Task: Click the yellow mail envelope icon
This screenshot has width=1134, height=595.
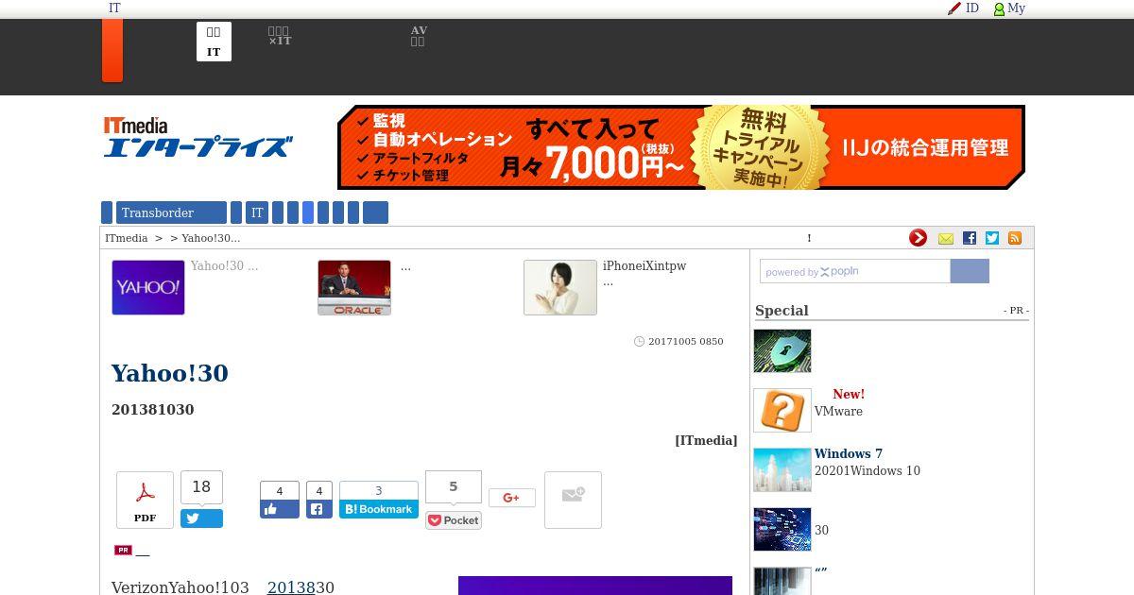Action: click(x=946, y=239)
